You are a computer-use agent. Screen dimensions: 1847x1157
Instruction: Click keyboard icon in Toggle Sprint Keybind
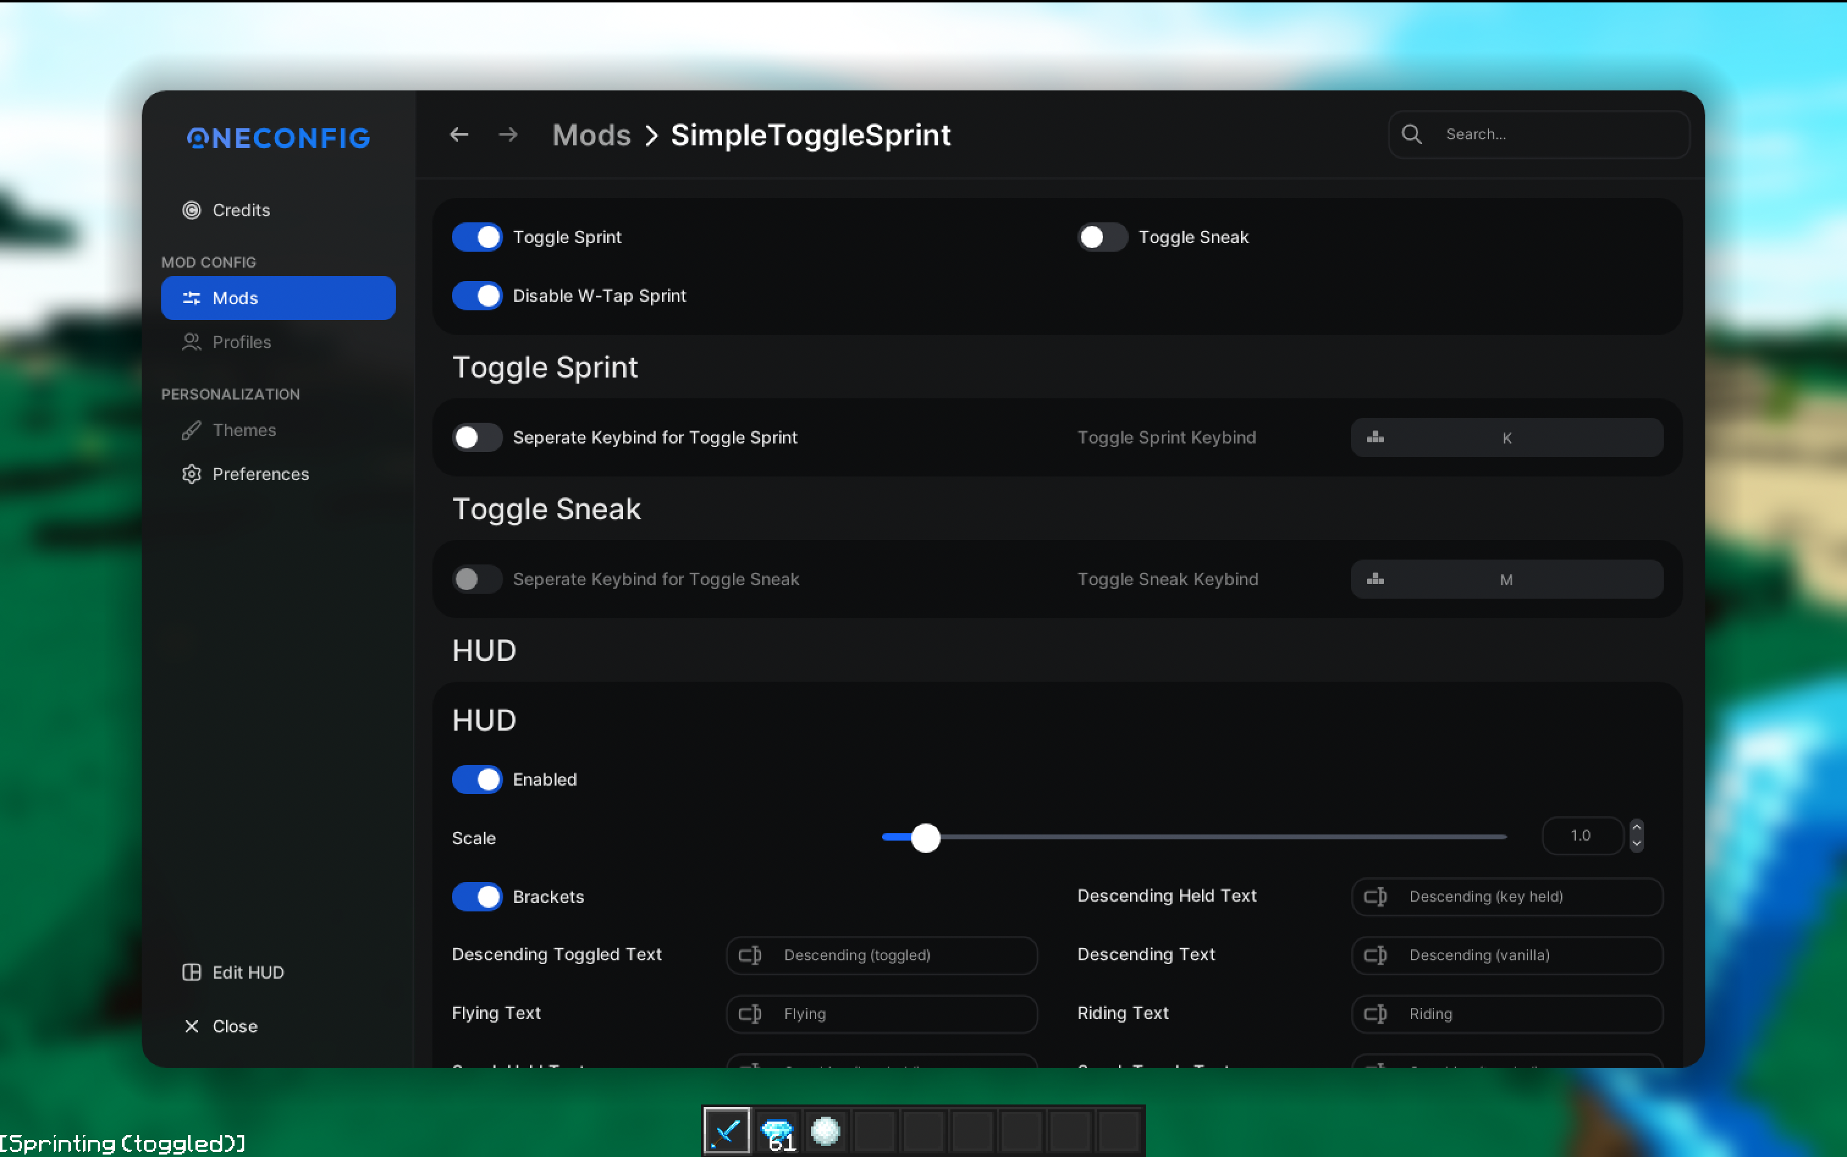[1375, 438]
